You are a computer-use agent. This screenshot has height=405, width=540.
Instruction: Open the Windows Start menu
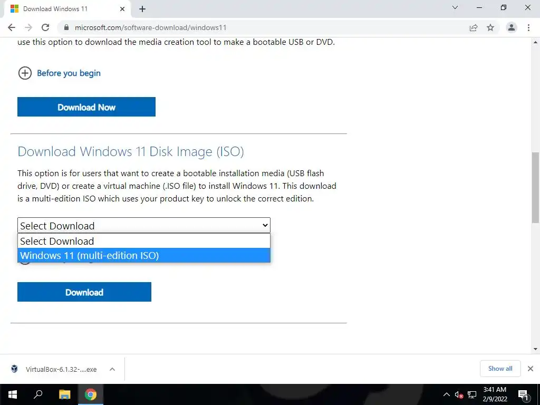pos(13,394)
